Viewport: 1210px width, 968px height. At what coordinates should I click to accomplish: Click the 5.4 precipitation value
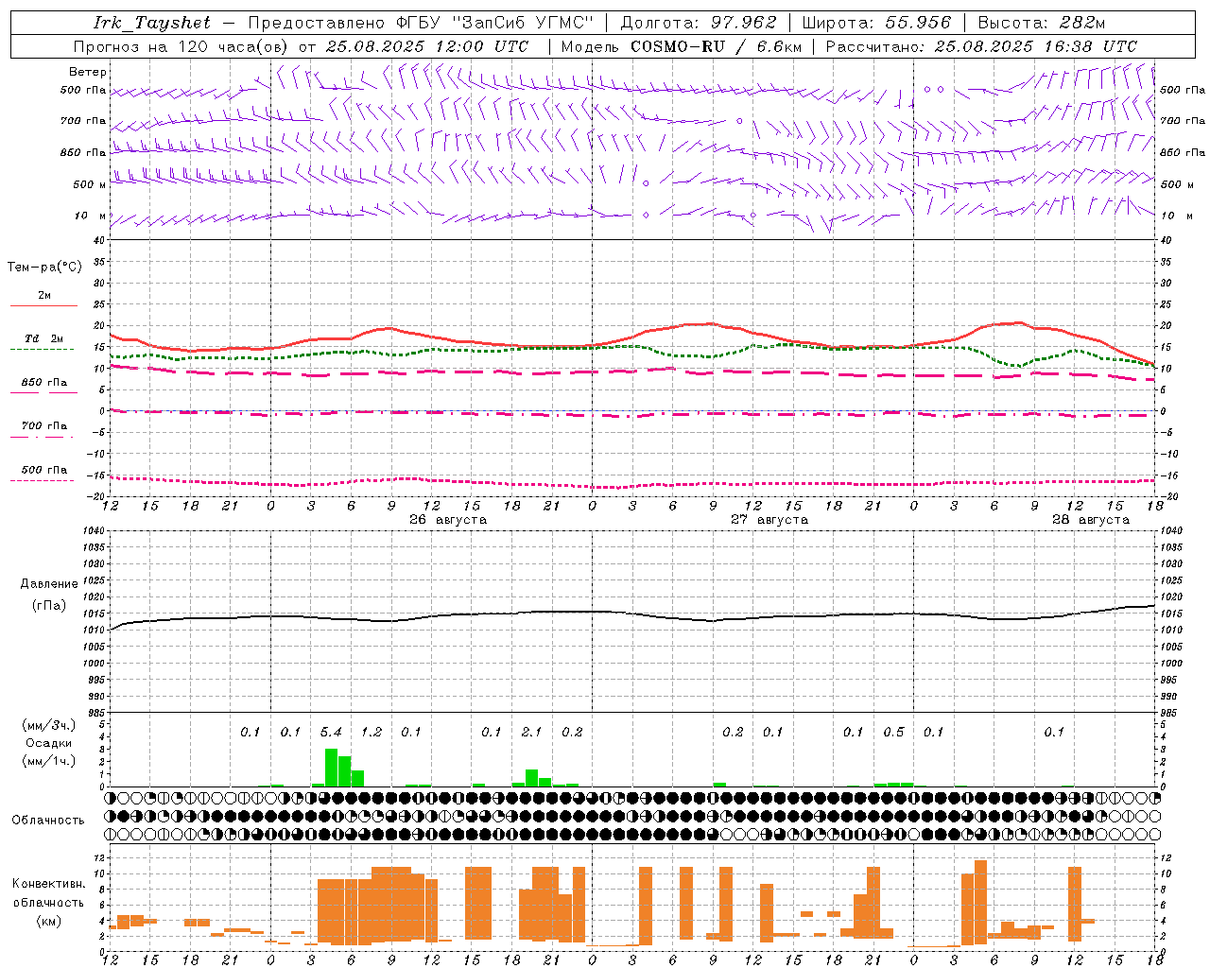click(331, 733)
